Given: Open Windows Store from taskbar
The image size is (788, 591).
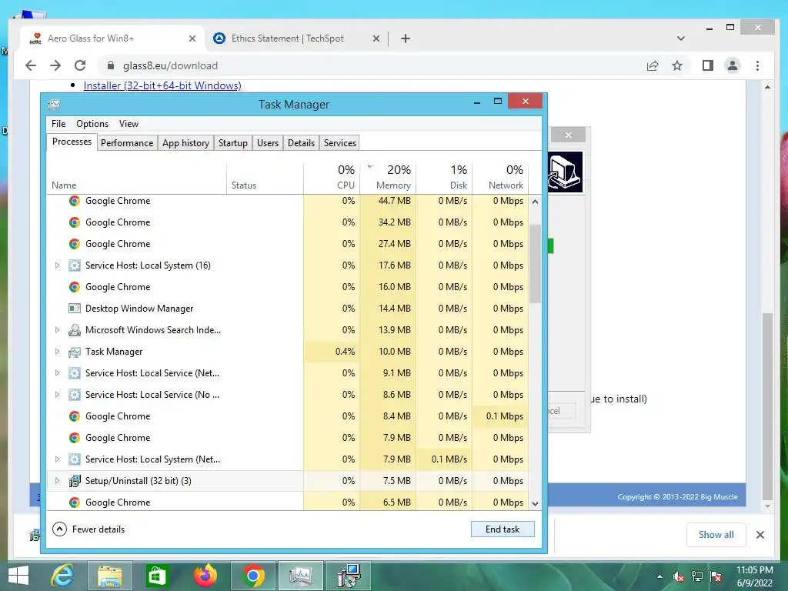Looking at the screenshot, I should coord(157,576).
